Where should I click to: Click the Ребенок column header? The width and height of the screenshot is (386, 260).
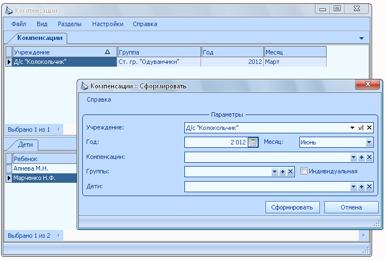45,159
